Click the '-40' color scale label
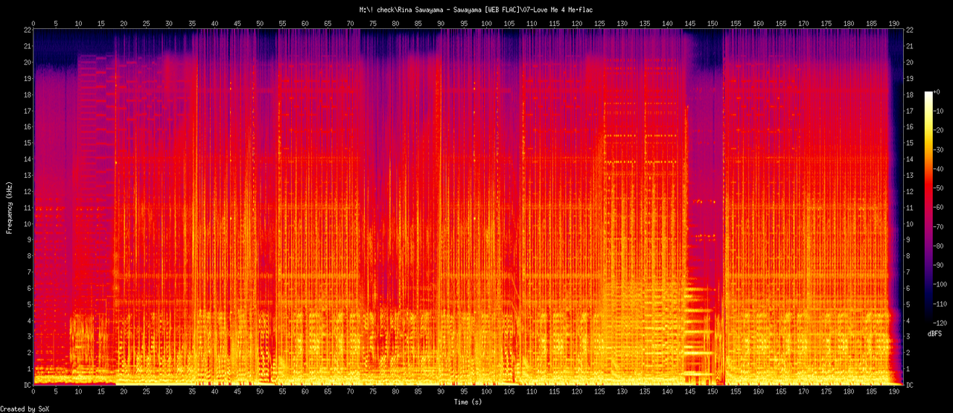The height and width of the screenshot is (413, 953). (940, 169)
